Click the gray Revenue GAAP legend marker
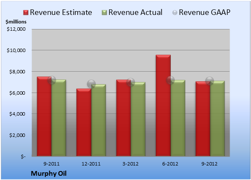This screenshot has width=251, height=180. 175,12
